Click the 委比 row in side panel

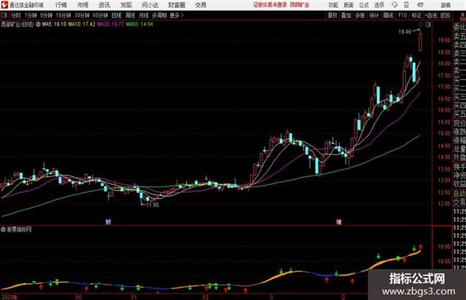pyautogui.click(x=460, y=27)
